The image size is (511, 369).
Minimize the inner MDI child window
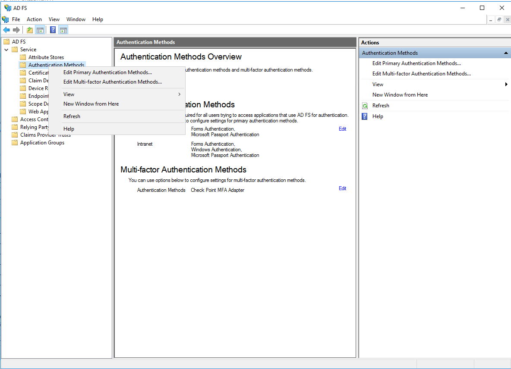click(x=490, y=19)
